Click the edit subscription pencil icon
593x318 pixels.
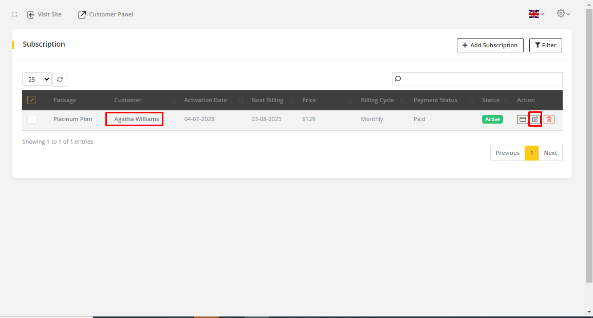[x=535, y=120]
